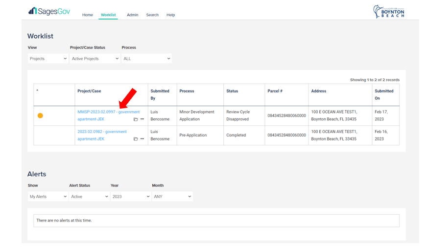This screenshot has height=250, width=426.
Task: Click the City of Boynton Beach logo
Action: pyautogui.click(x=389, y=12)
